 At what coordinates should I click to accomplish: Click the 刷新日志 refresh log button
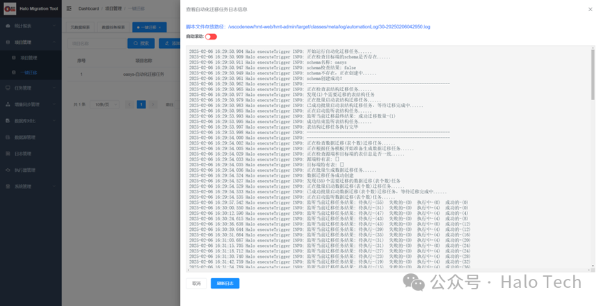(225, 284)
